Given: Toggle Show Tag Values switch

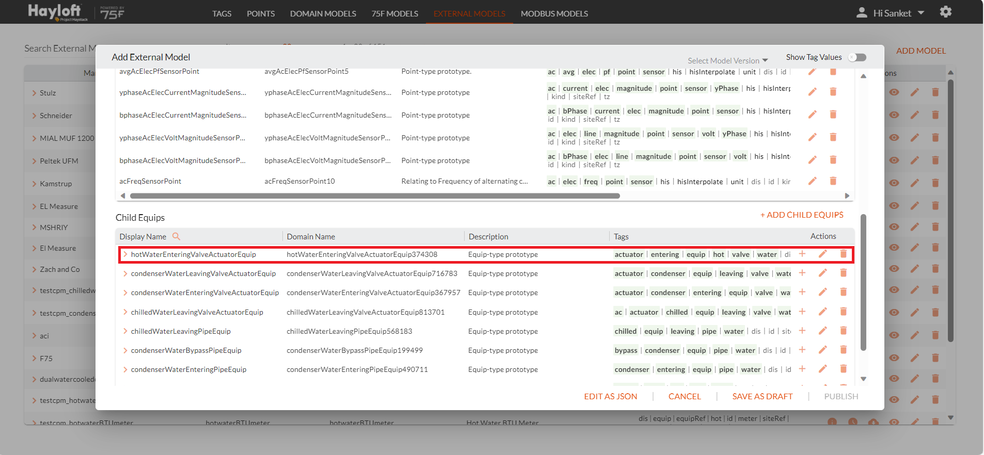Looking at the screenshot, I should (858, 57).
